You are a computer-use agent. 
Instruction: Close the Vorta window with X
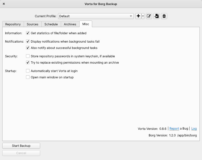point(4,4)
